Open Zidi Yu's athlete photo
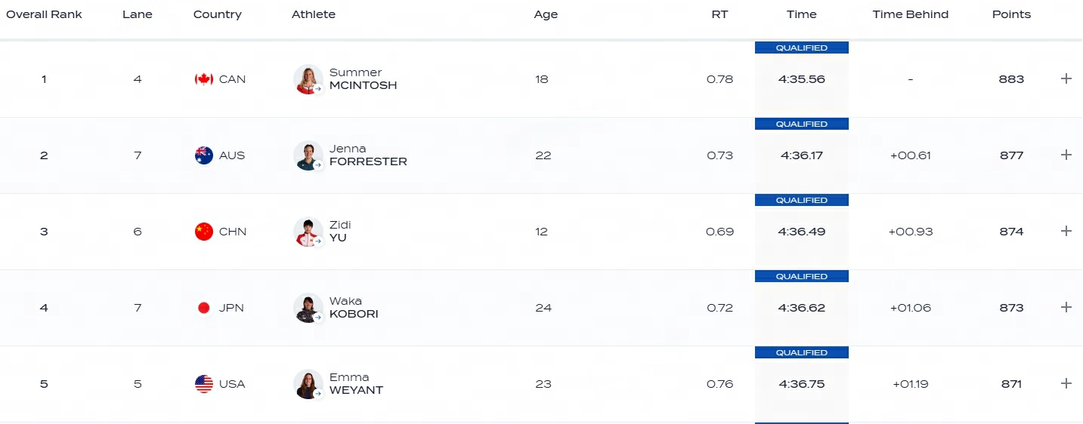 click(x=308, y=232)
